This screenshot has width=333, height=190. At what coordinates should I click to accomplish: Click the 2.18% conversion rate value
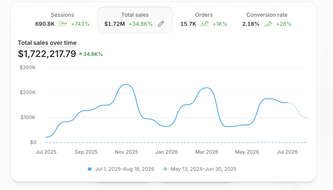click(251, 24)
